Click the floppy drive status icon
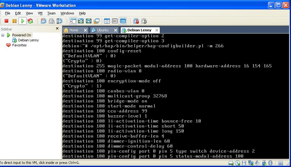 click(x=244, y=163)
